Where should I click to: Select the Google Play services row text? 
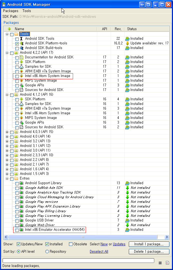click(x=41, y=202)
